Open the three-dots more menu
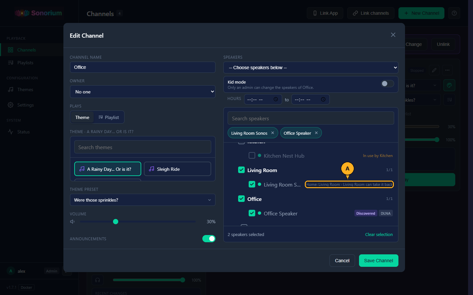This screenshot has height=295, width=473. [447, 70]
